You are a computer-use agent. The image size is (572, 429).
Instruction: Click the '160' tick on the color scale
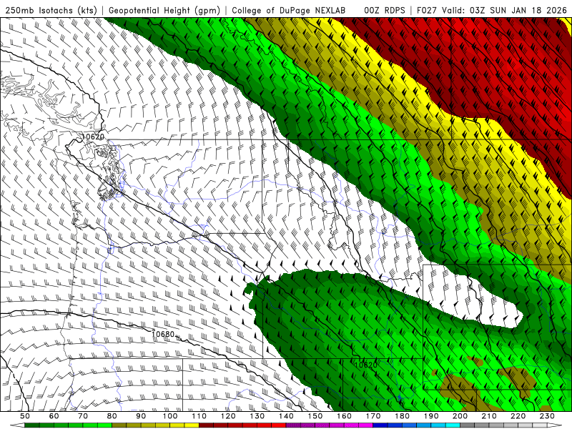point(345,416)
